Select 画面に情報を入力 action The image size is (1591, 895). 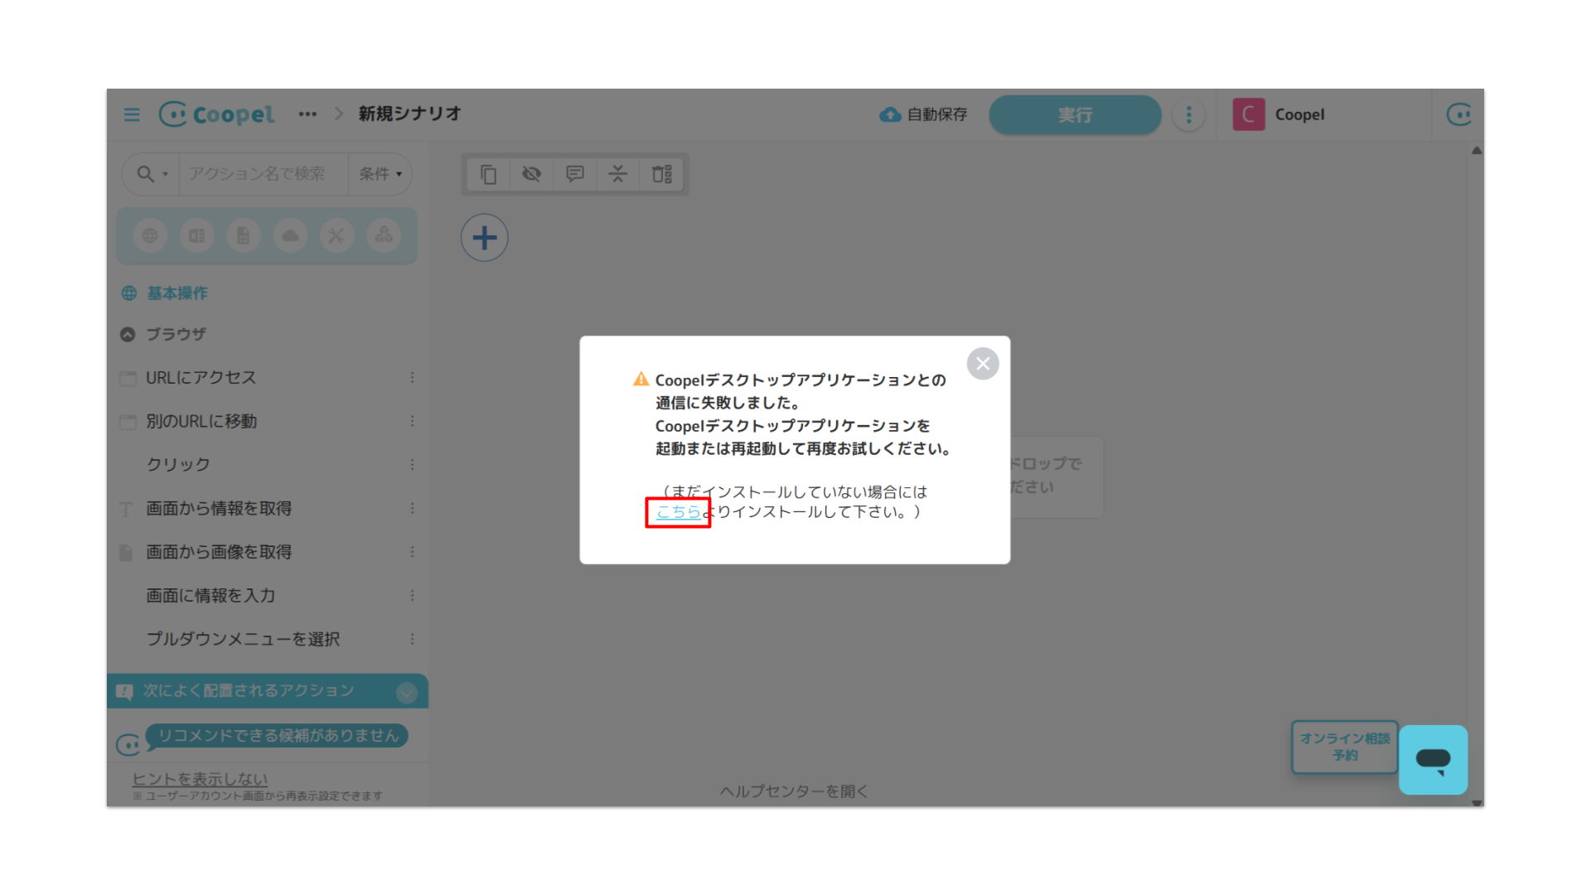tap(210, 596)
